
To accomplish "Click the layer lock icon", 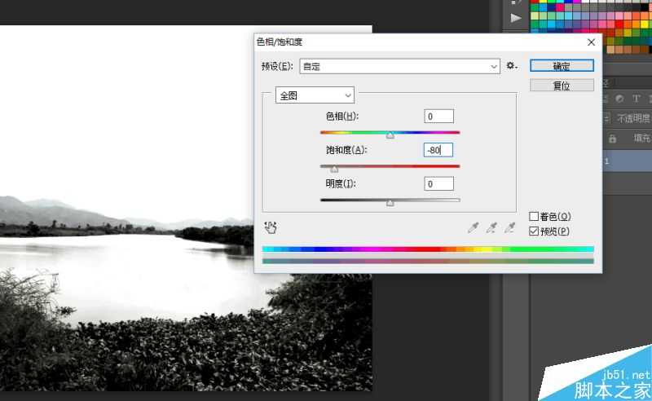I will click(615, 138).
